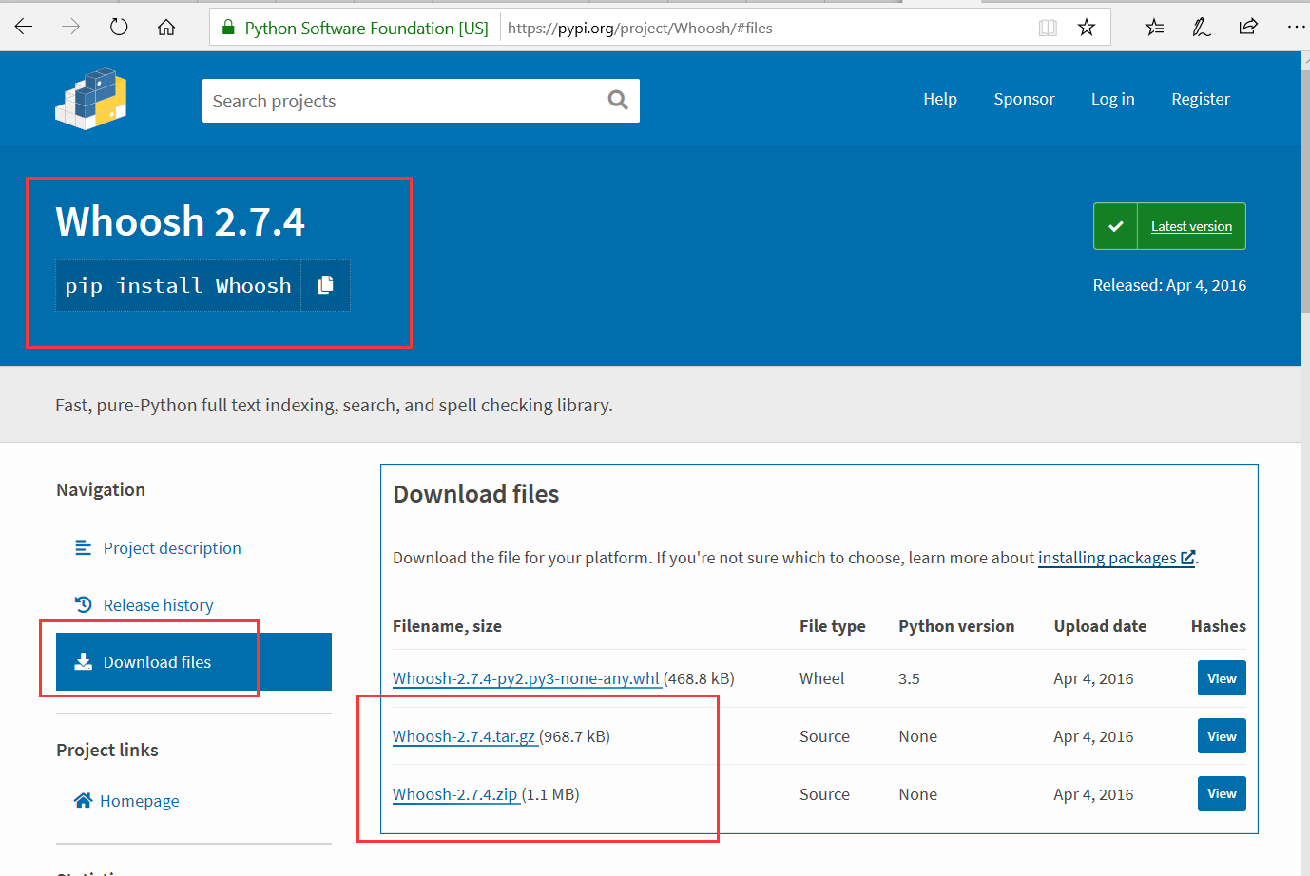Open browser settings ellipsis menu
The width and height of the screenshot is (1310, 876).
(1296, 27)
